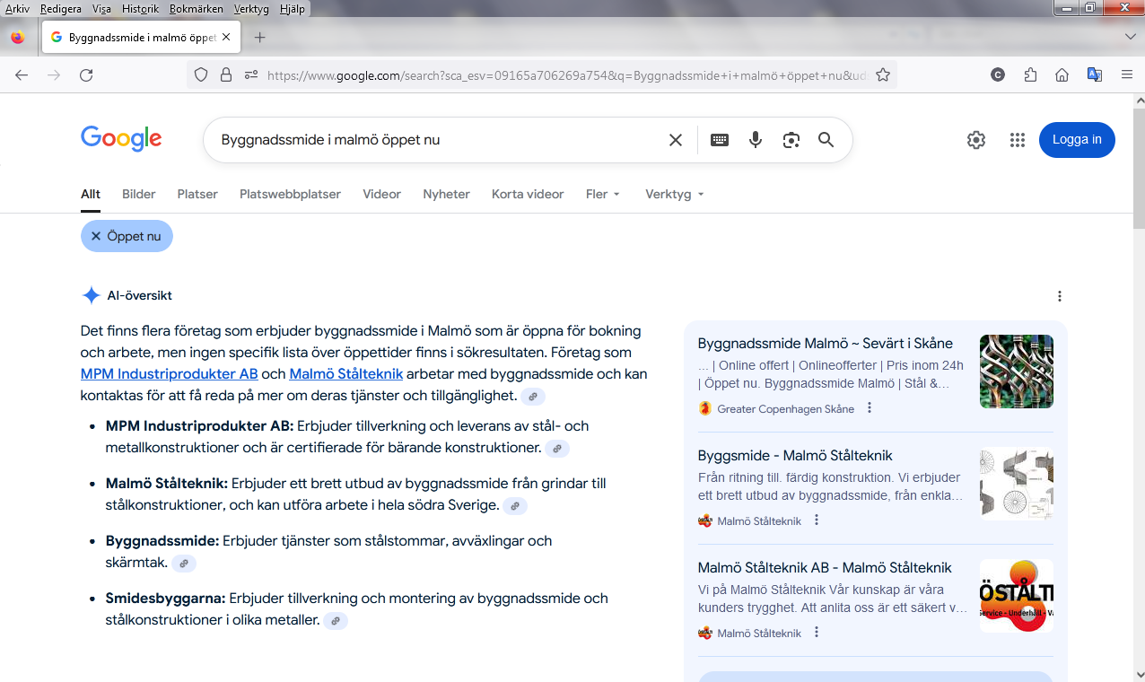Image resolution: width=1145 pixels, height=682 pixels.
Task: Expand the Fler search category dropdown
Action: 603,194
